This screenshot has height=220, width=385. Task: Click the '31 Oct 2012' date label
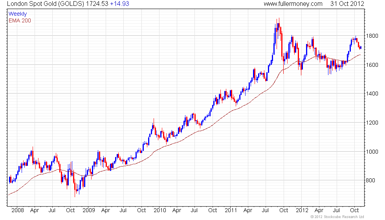click(347, 4)
